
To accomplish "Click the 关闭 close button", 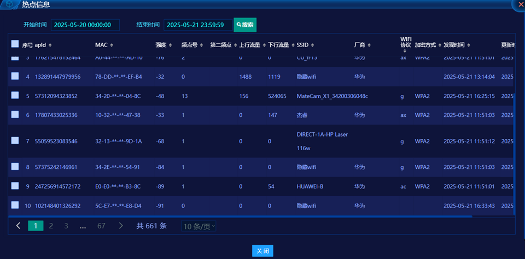I will pos(262,251).
